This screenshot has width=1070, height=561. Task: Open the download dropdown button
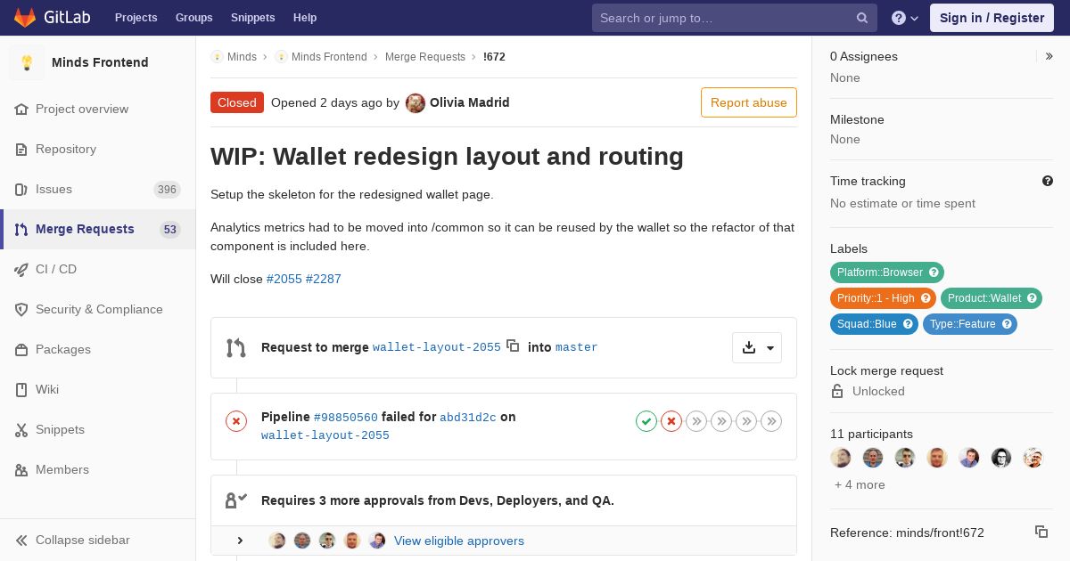point(757,347)
